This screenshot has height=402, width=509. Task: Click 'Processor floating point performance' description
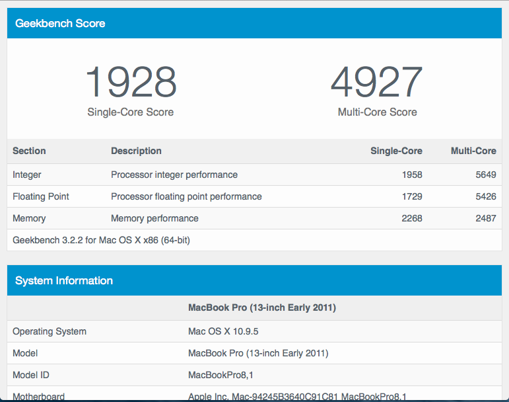click(x=186, y=196)
